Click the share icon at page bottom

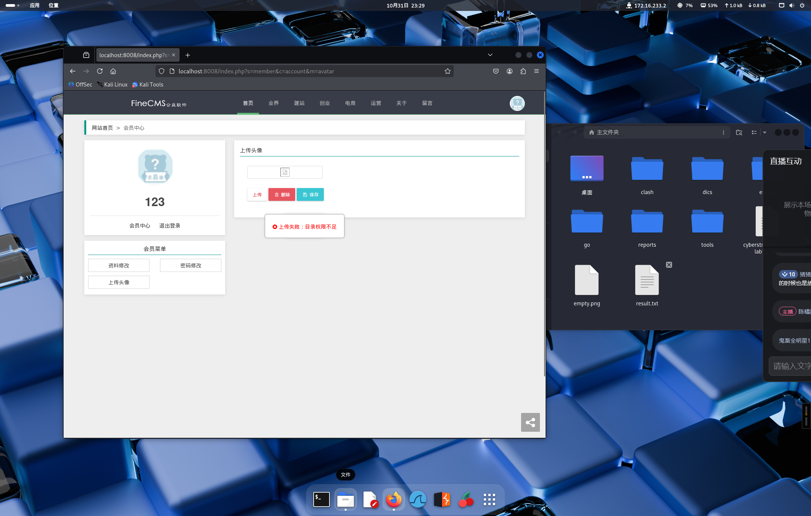pos(530,422)
